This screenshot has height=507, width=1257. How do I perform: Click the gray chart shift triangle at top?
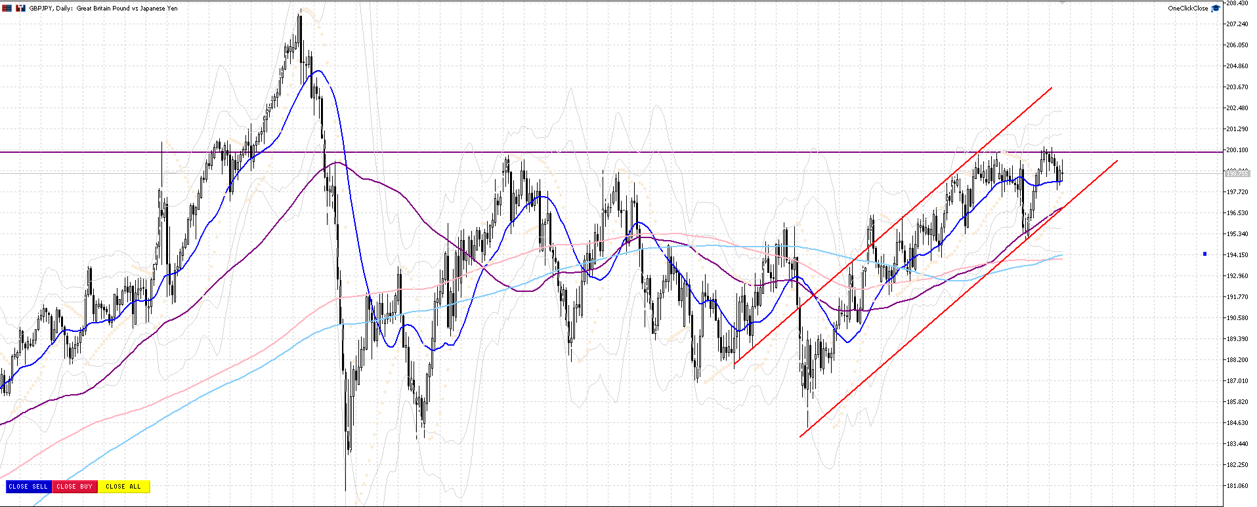pos(1061,3)
